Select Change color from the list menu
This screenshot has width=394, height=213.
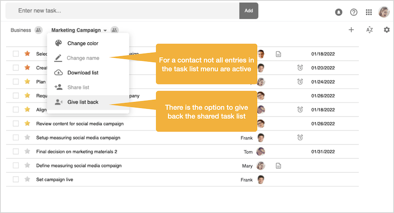83,43
